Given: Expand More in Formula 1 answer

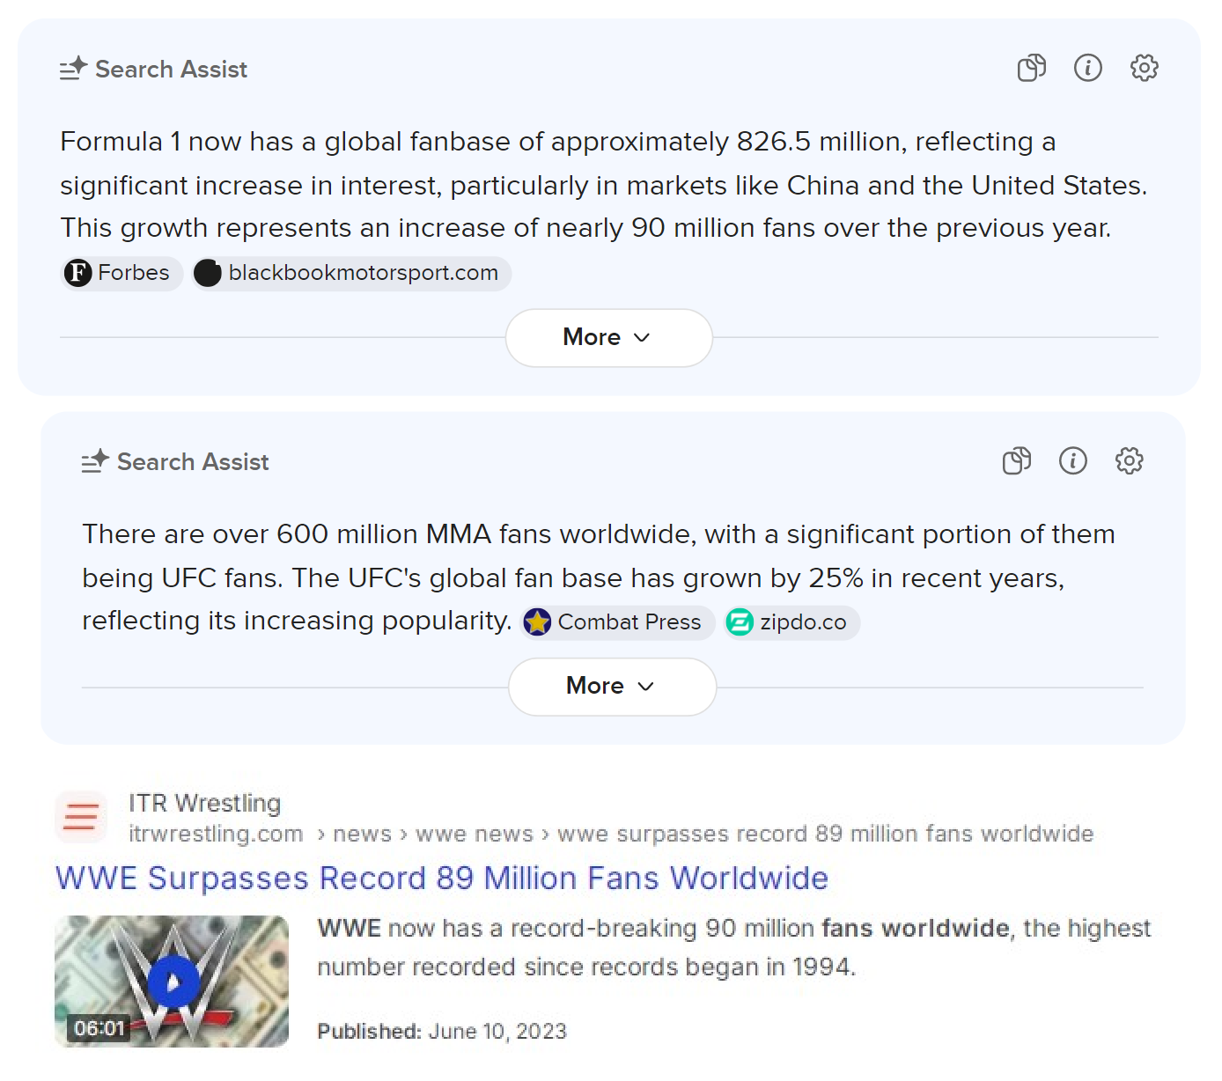Looking at the screenshot, I should 608,338.
